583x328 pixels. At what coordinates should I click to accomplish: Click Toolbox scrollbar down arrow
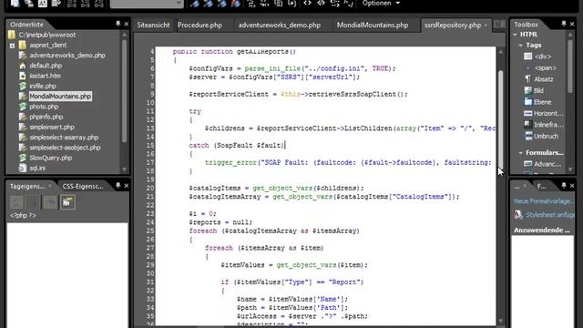click(570, 169)
